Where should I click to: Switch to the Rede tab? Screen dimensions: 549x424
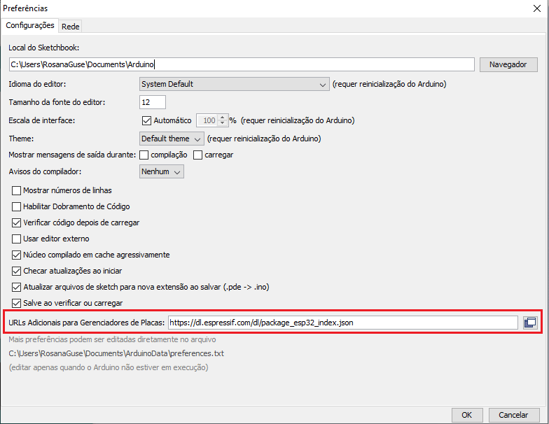(70, 27)
